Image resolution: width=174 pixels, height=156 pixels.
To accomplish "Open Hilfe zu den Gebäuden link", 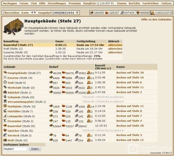I will (156, 19).
